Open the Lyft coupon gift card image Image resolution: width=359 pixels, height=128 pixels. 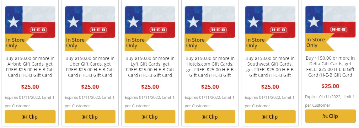click(x=150, y=22)
